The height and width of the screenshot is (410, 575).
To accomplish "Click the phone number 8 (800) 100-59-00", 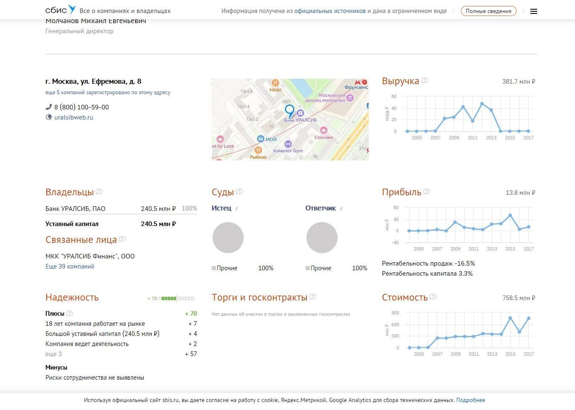I will pos(82,107).
